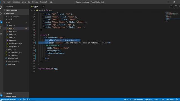180x101 pixels.
Task: Open package-lock.json file
Action: [15, 52]
